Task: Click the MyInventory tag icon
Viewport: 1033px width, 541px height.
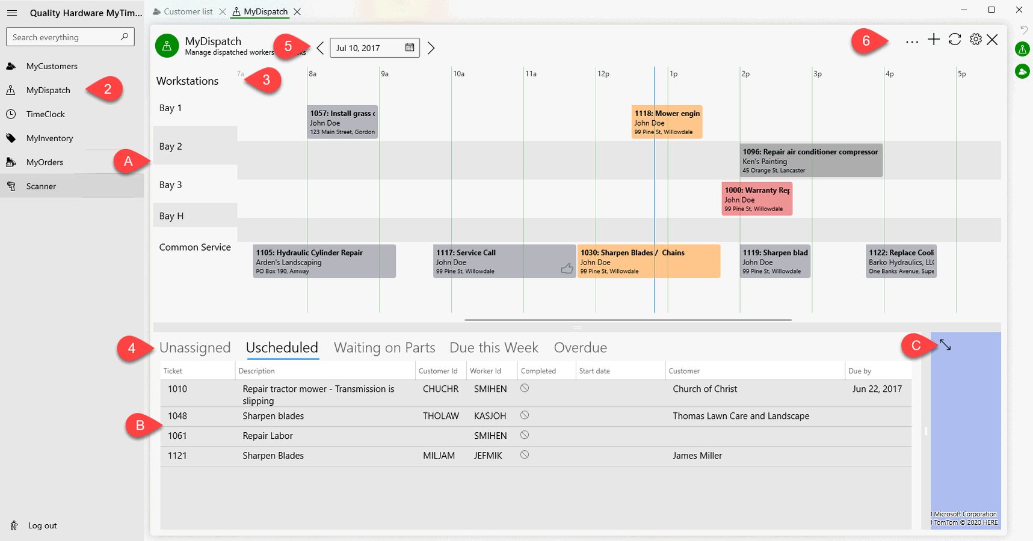Action: (x=10, y=138)
